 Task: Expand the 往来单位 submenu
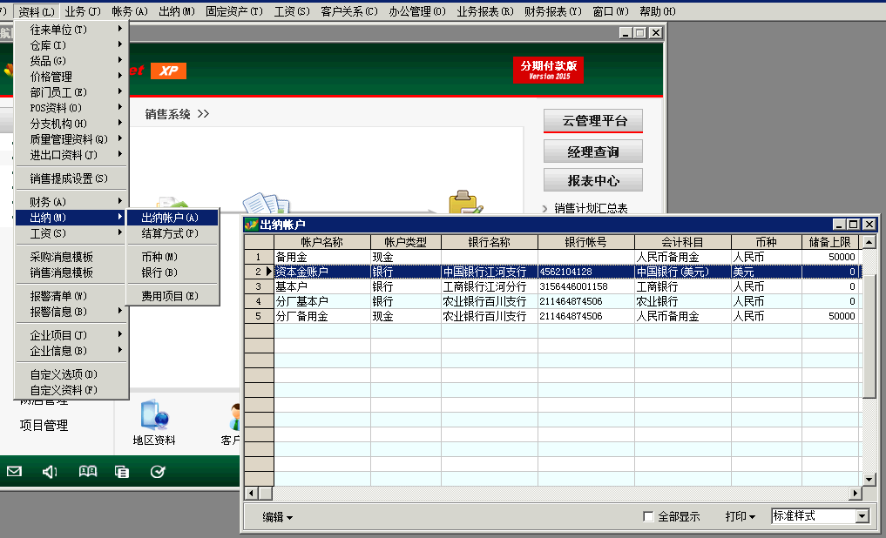pos(71,30)
